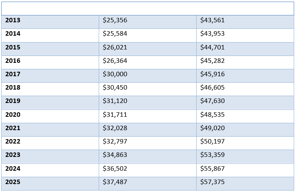Click the empty table header row
Image resolution: width=297 pixels, height=193 pixels.
147,8
